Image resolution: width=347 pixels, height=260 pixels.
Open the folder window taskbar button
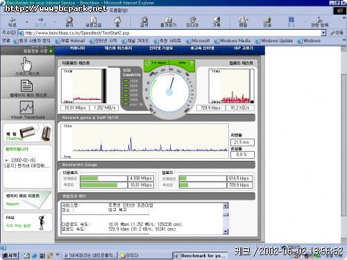coord(145,255)
